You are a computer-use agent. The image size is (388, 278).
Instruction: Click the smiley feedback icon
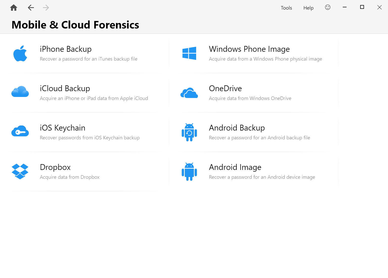click(x=328, y=7)
